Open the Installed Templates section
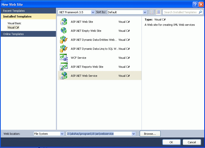 pos(28,16)
